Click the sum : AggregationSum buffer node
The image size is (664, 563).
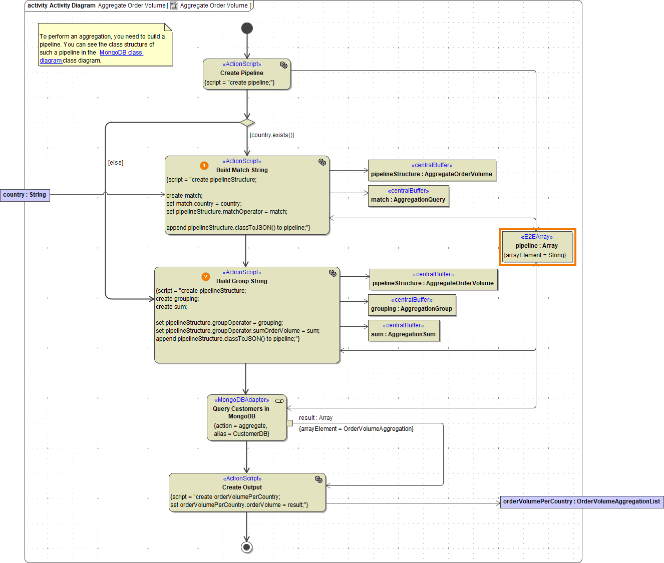[x=404, y=330]
